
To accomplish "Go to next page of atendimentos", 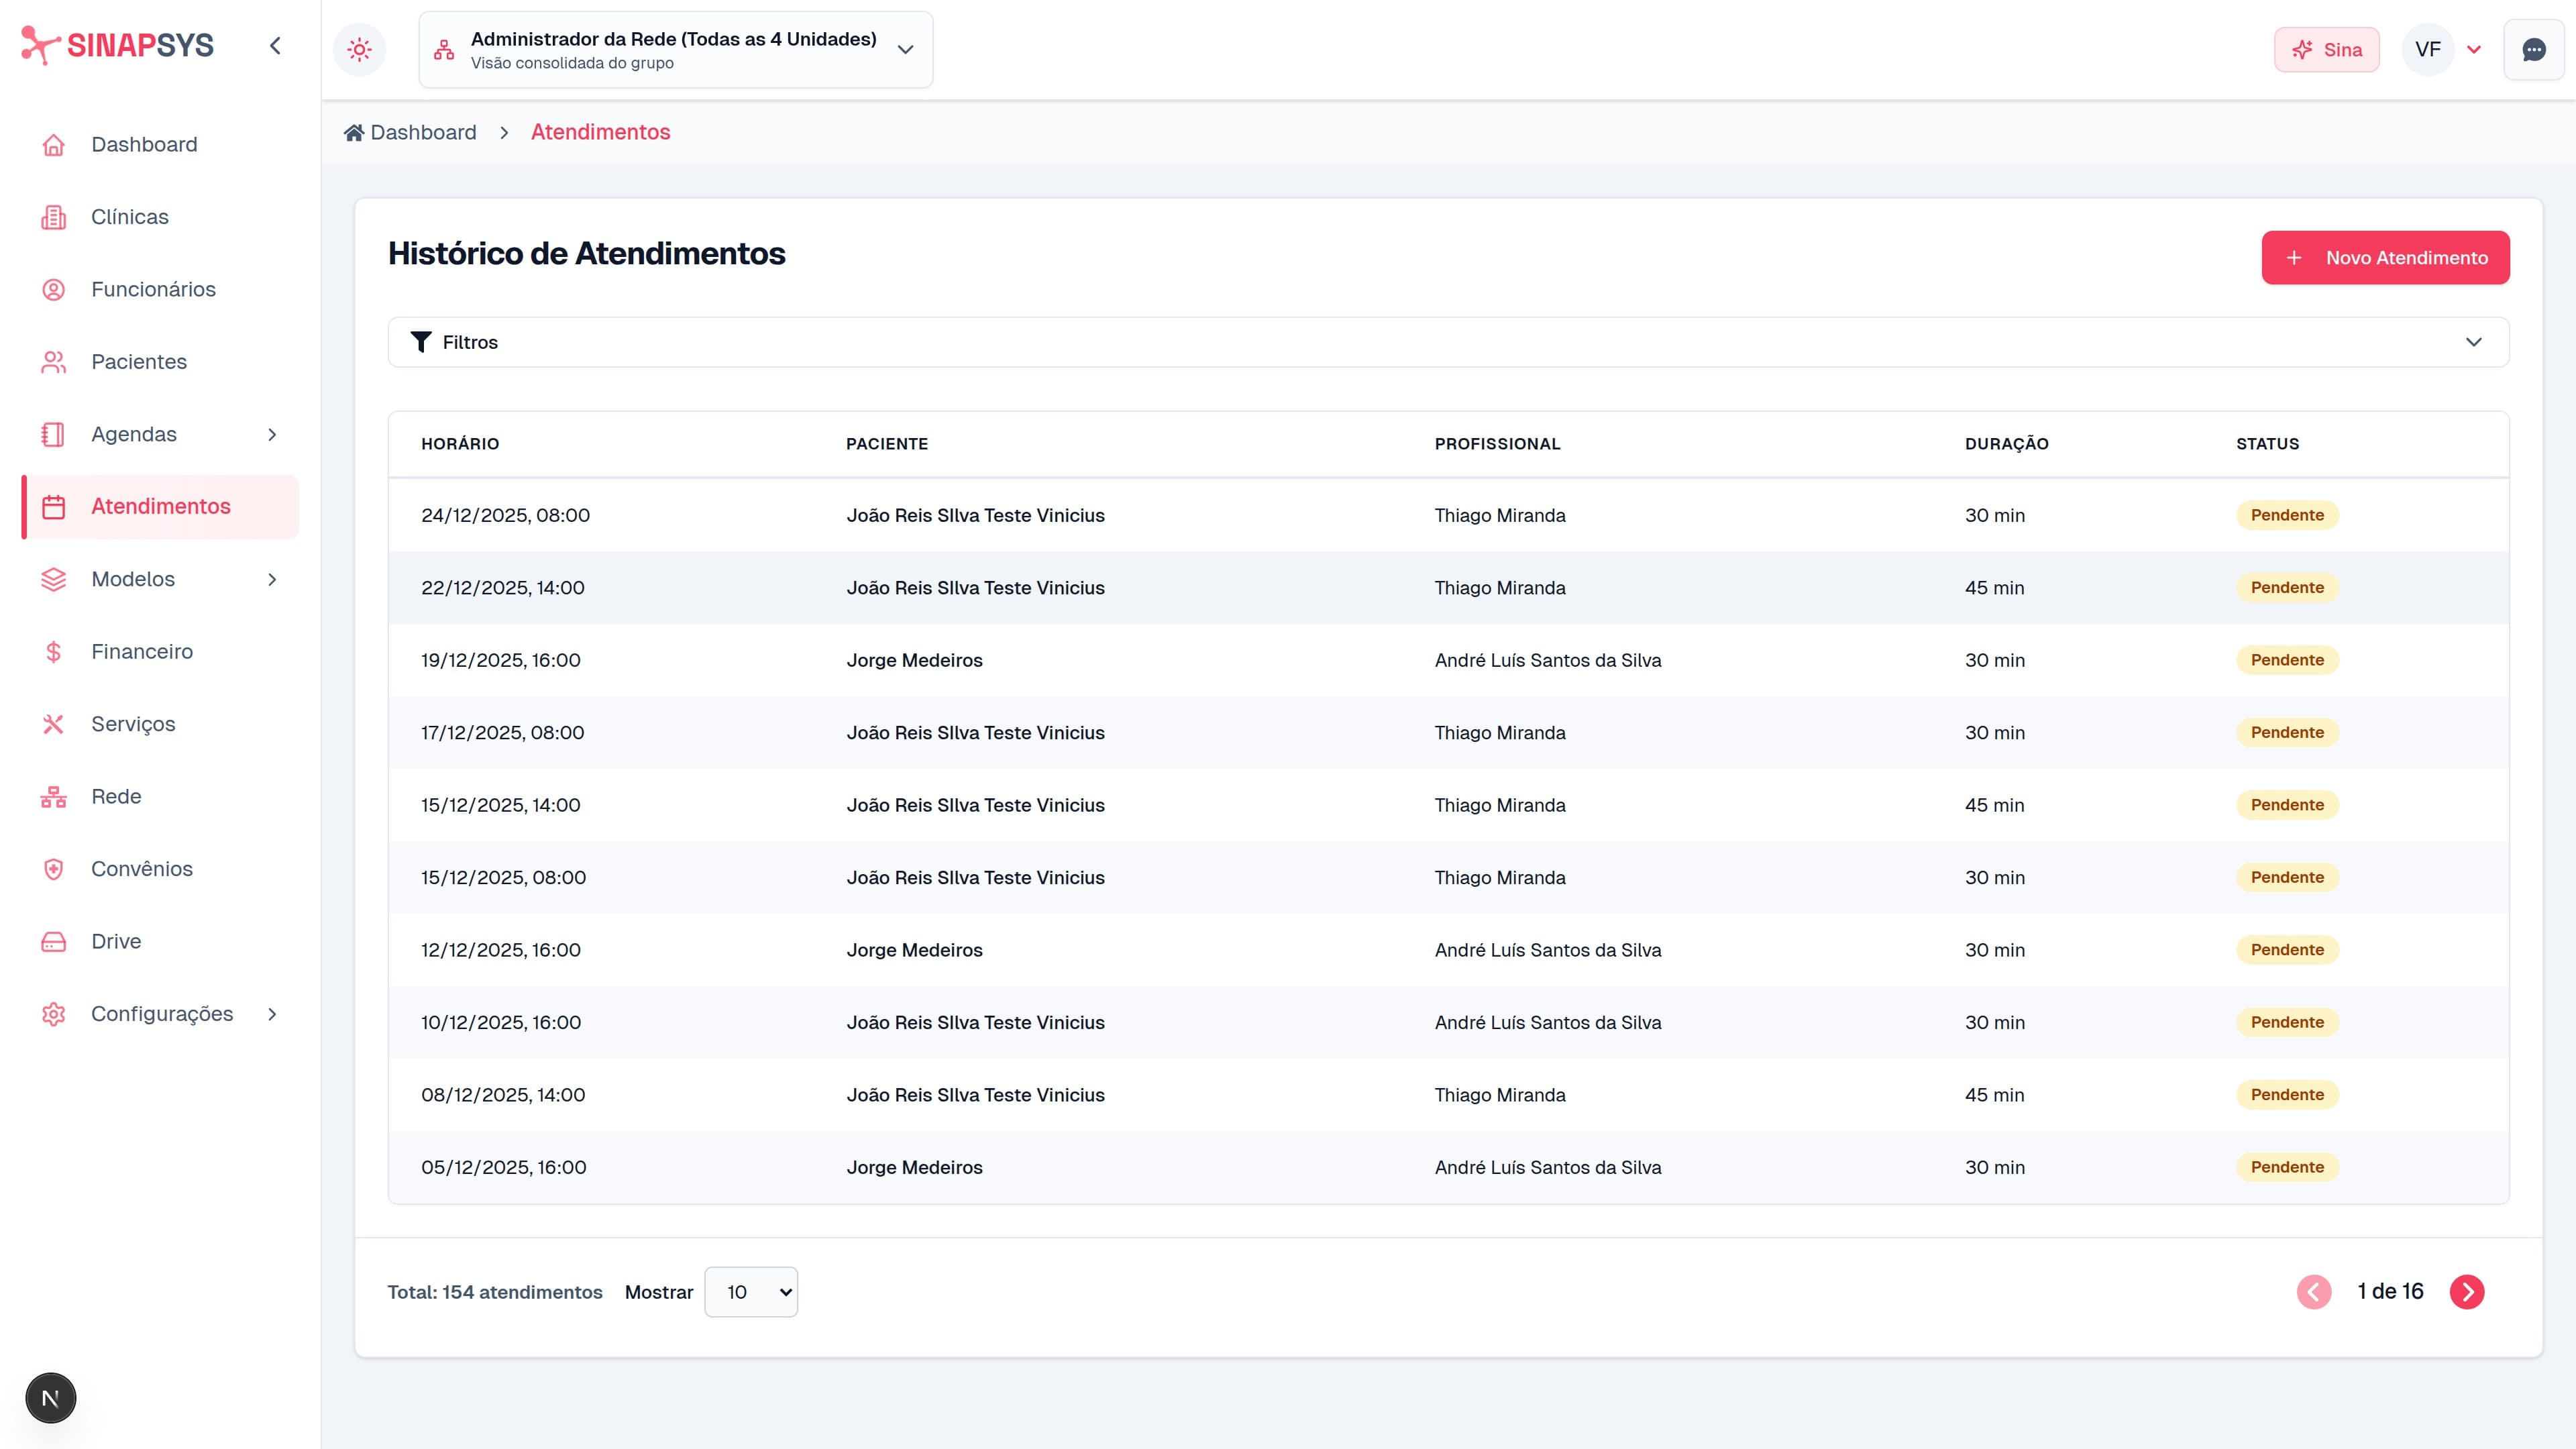I will click(x=2466, y=1292).
